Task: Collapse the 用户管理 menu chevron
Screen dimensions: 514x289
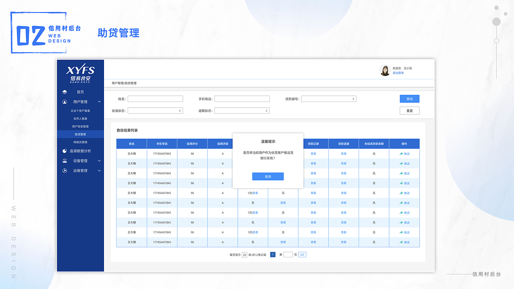Action: click(x=99, y=102)
